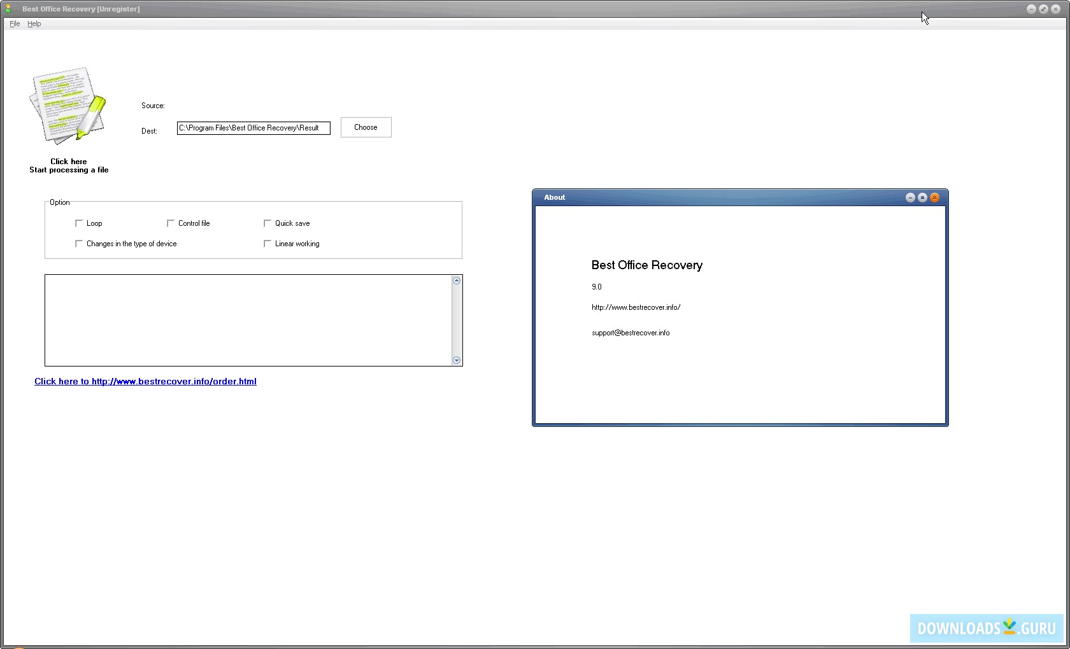1070x649 pixels.
Task: Click the Option group label
Action: point(60,202)
